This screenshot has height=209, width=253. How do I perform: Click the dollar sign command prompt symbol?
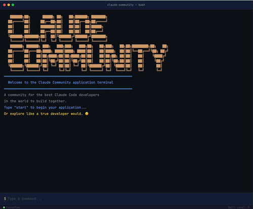pyautogui.click(x=5, y=199)
